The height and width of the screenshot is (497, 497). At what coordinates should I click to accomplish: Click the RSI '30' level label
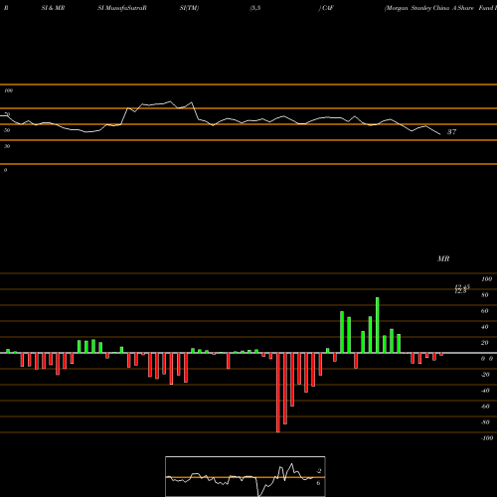point(7,146)
